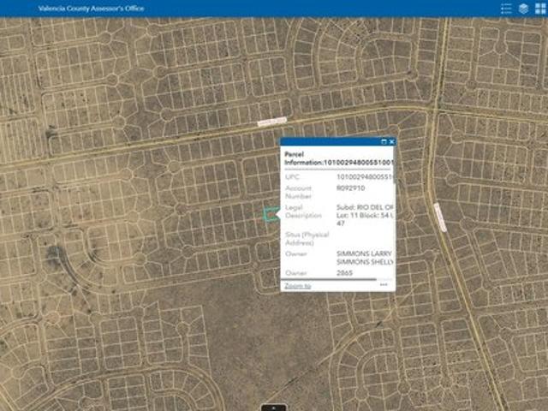Expand the bottom attribute table handle
Screen dimensions: 548x411
tap(273, 408)
